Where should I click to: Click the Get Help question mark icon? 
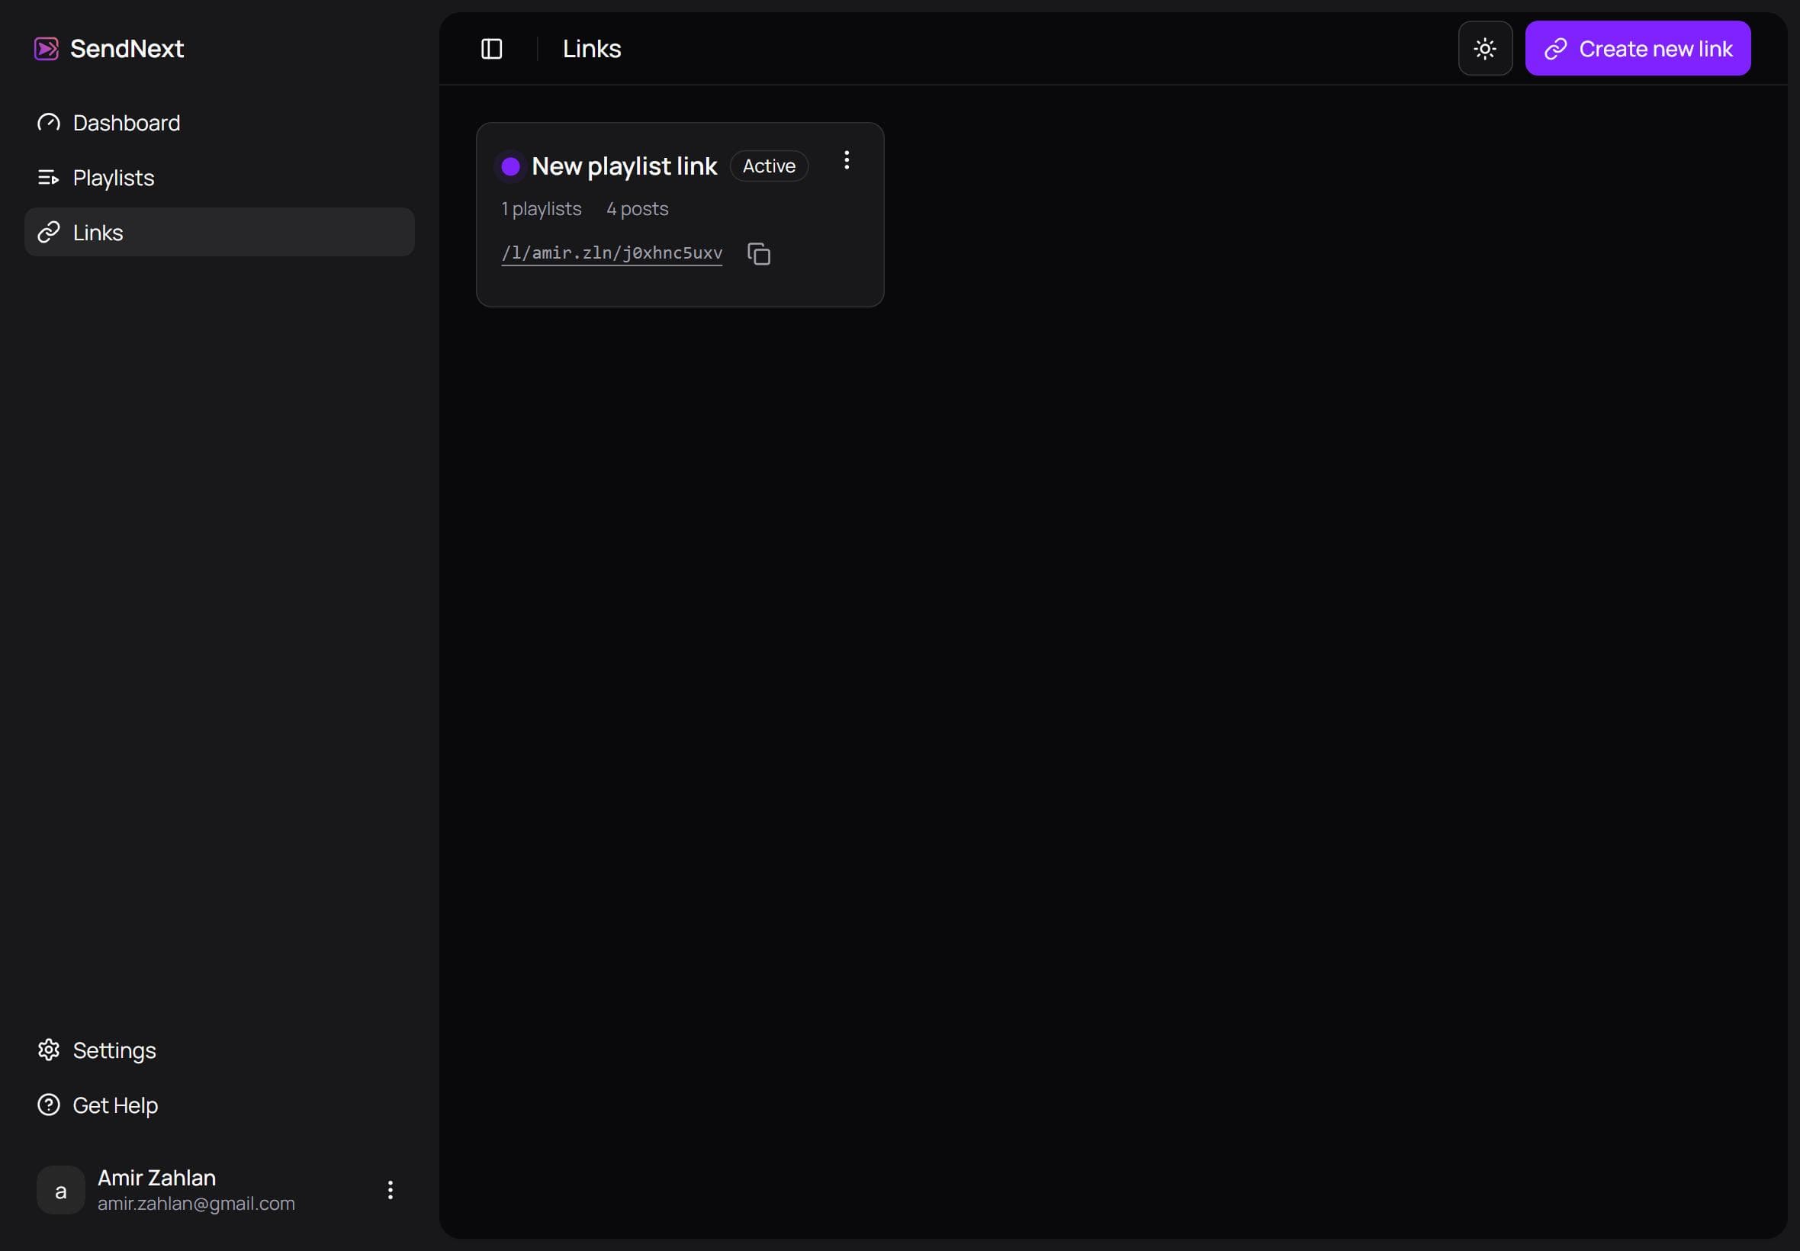[x=49, y=1105]
